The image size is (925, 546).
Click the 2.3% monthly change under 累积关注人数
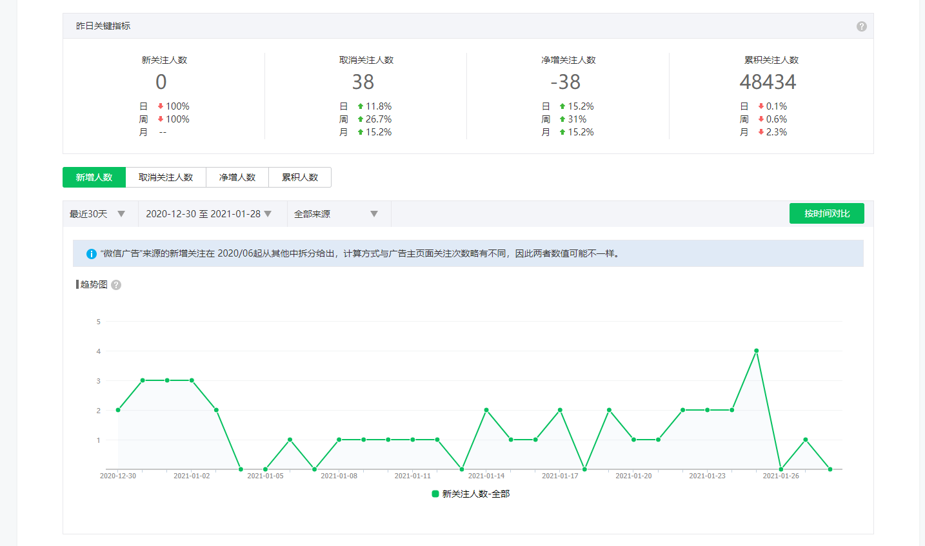tap(777, 132)
